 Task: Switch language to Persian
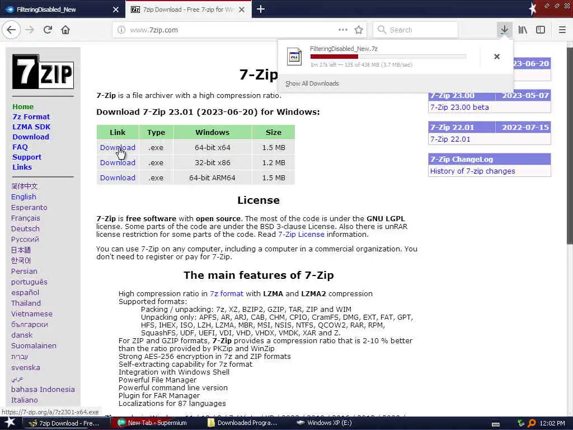tap(24, 271)
